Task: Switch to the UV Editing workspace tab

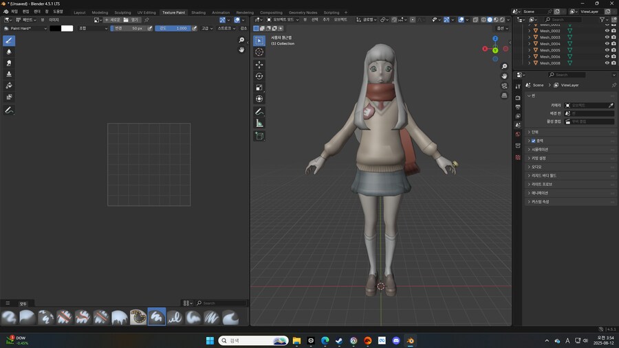Action: click(146, 12)
